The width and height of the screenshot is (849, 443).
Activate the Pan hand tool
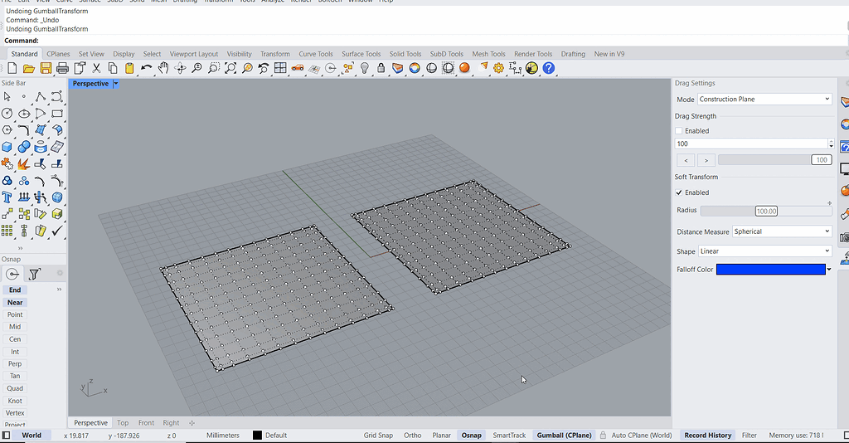[x=163, y=68]
